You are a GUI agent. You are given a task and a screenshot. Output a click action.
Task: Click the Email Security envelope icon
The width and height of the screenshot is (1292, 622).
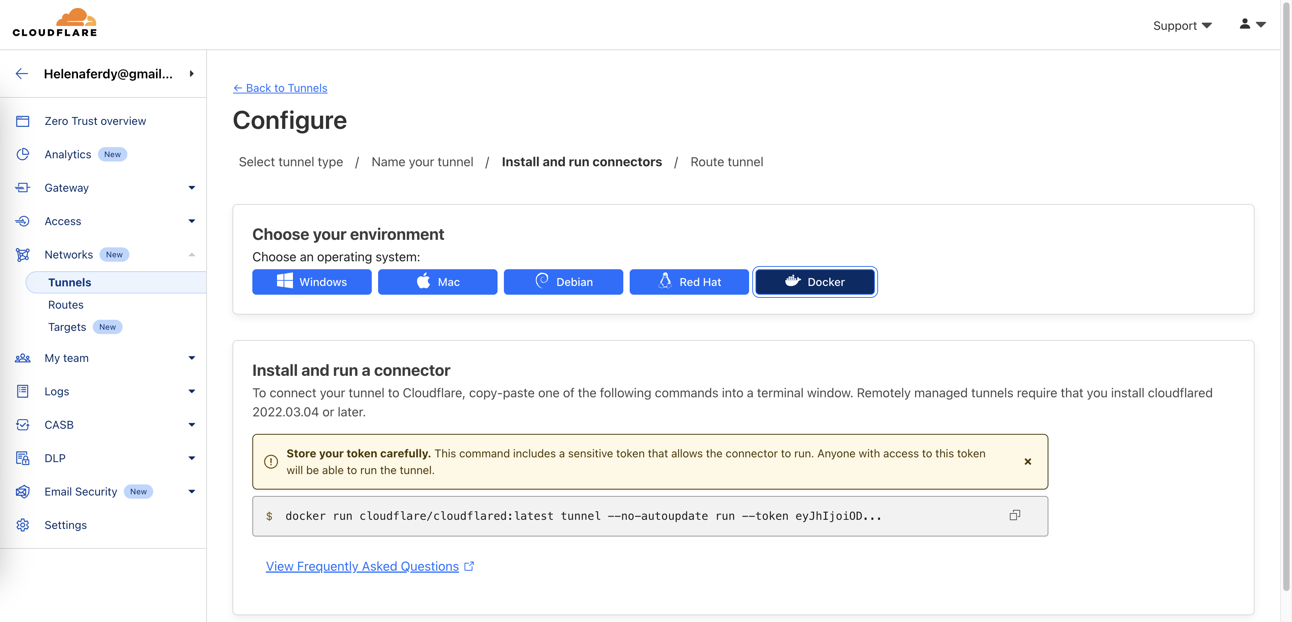click(x=23, y=491)
